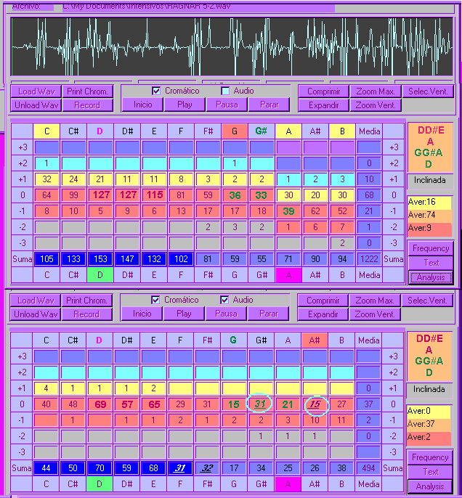Uncheck Cromático in the upper panel
The image size is (462, 498).
[156, 91]
